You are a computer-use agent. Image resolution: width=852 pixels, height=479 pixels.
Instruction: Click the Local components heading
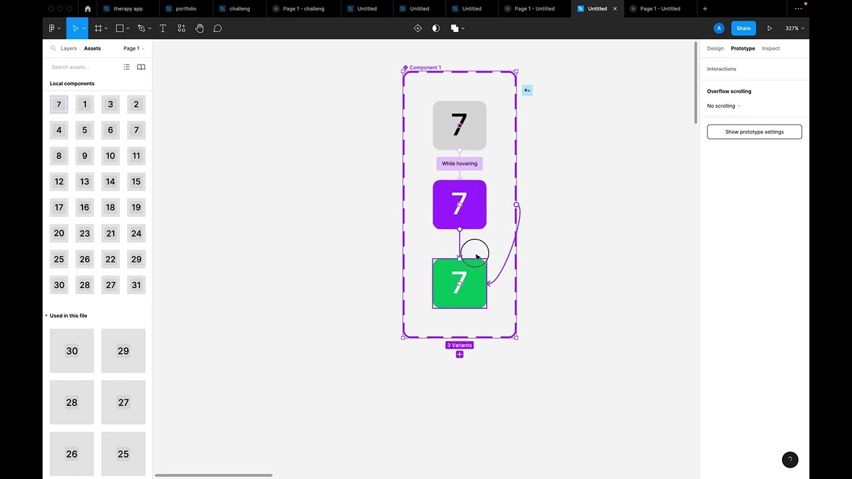[72, 84]
